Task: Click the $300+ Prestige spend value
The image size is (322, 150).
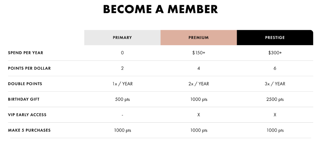Action: point(275,53)
